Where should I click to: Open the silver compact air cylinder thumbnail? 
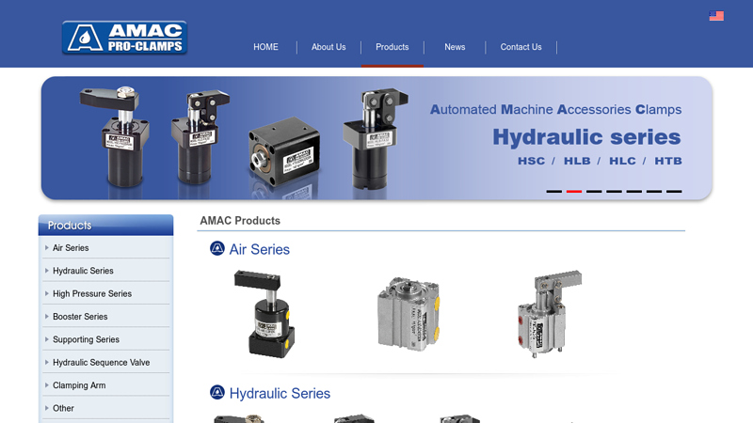(409, 314)
